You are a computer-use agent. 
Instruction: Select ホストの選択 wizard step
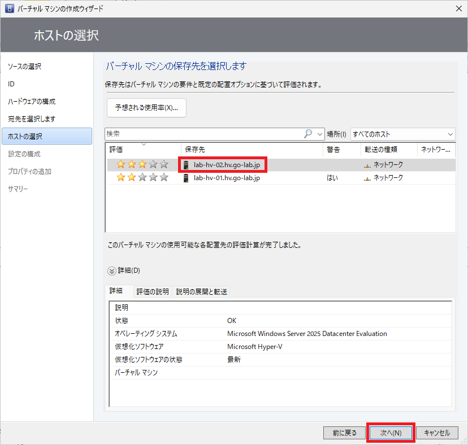click(x=47, y=136)
